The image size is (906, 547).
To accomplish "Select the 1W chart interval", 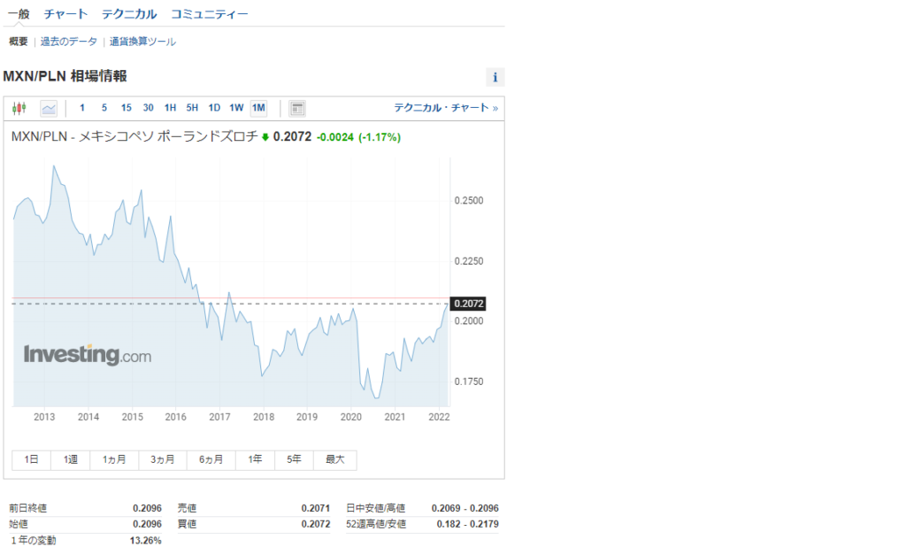I will tap(236, 108).
